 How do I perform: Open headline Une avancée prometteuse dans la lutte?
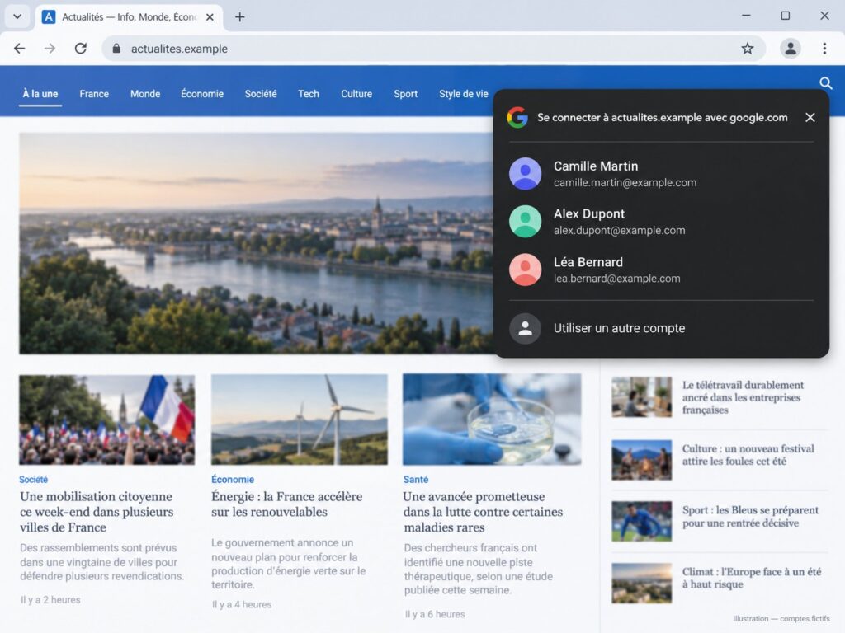pos(483,512)
